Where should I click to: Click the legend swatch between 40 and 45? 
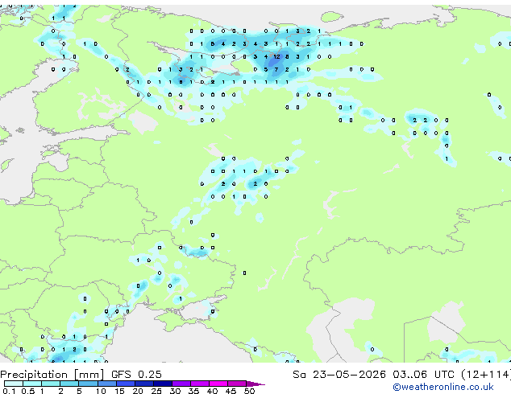tap(218, 384)
